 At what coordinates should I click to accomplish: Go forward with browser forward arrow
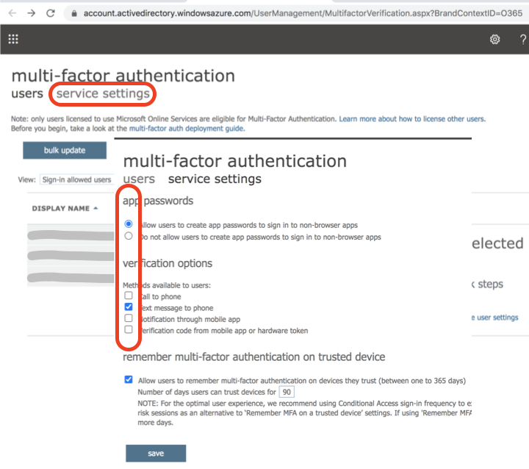tap(32, 13)
